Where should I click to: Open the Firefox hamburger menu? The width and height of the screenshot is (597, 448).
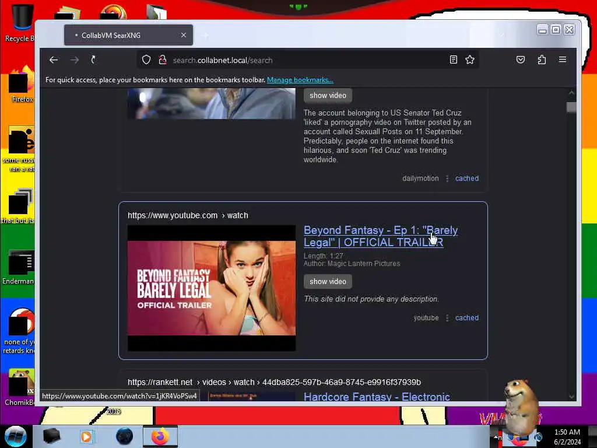[563, 60]
